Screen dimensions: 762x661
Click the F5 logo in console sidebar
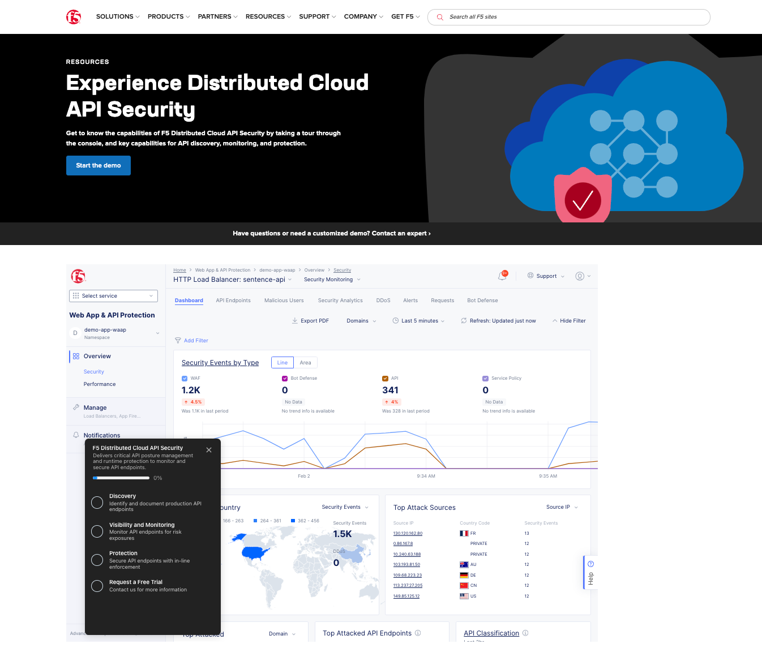tap(78, 276)
